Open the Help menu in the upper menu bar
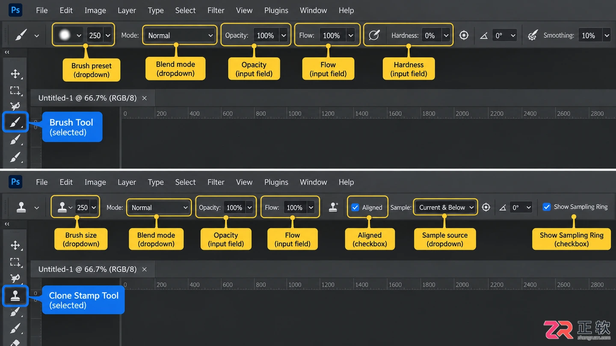The height and width of the screenshot is (346, 616). tap(346, 10)
